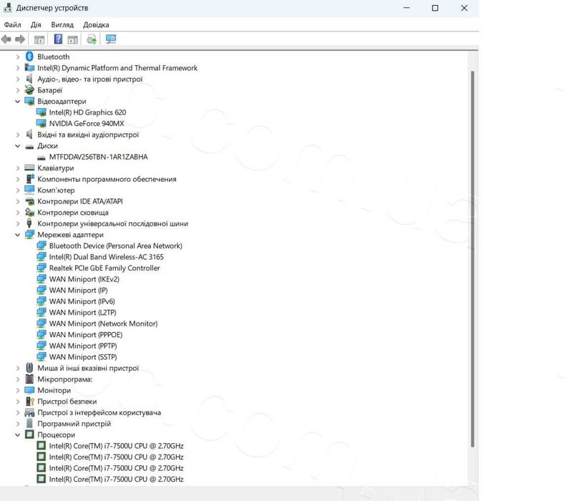Click the show/hide console tree toolbar icon
The height and width of the screenshot is (501, 569).
(x=39, y=39)
